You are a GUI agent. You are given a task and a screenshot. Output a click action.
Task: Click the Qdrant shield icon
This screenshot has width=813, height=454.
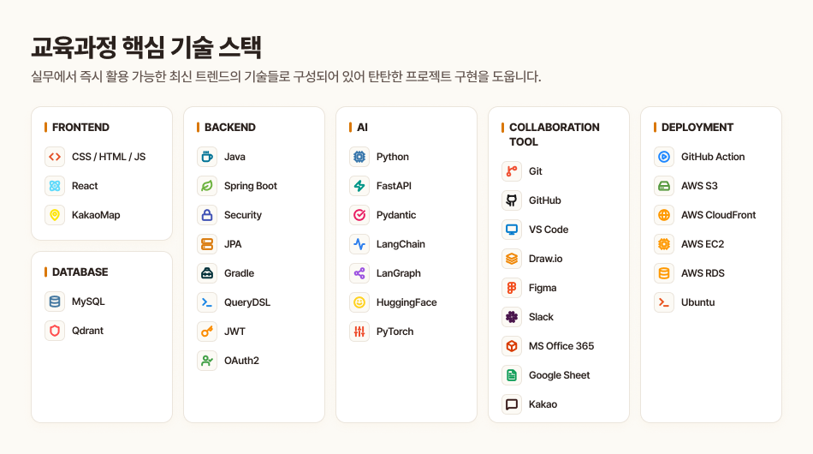point(55,331)
